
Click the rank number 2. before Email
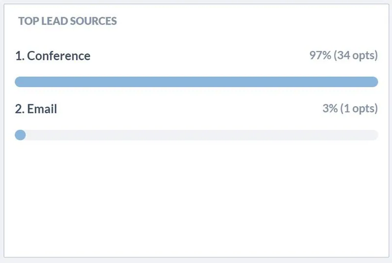pos(20,109)
